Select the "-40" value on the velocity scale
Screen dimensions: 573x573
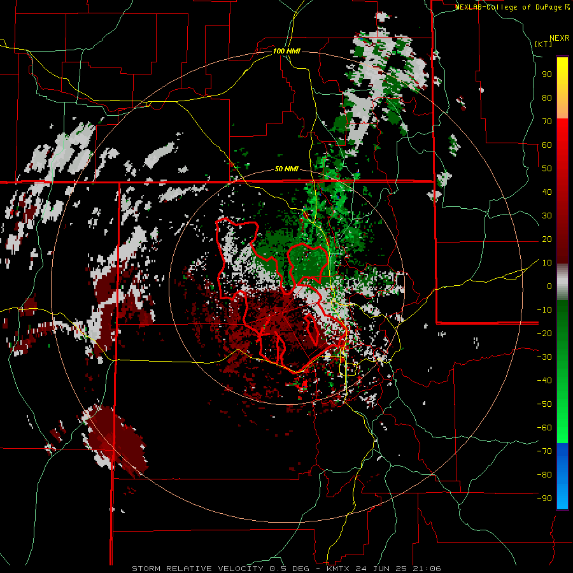click(544, 381)
